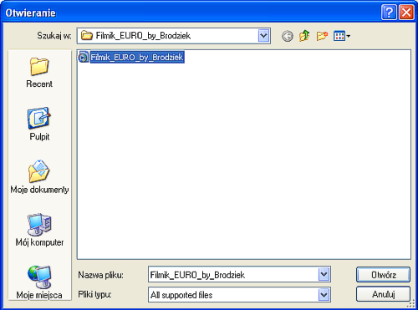
Task: Open the Moje miejsca network shortcut
Action: coord(39,282)
